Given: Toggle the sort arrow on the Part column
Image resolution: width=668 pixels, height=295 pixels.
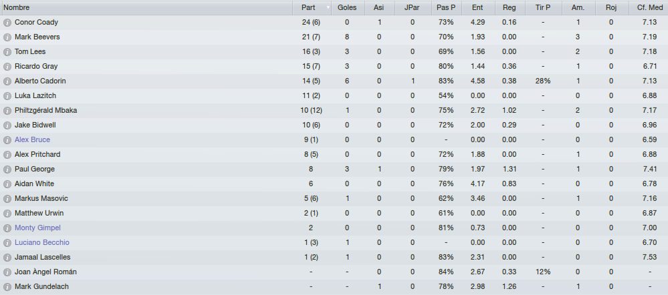Looking at the screenshot, I should coord(328,7).
